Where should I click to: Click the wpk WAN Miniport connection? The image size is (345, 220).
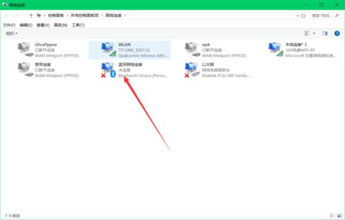tap(216, 50)
